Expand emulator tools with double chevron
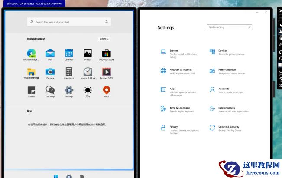The image size is (282, 178). [281, 86]
